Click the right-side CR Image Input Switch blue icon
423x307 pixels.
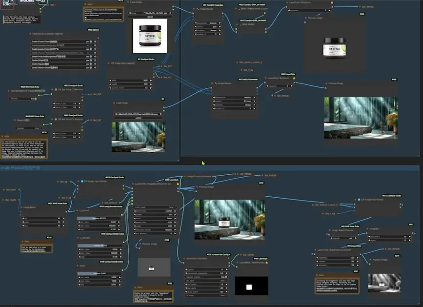359,200
